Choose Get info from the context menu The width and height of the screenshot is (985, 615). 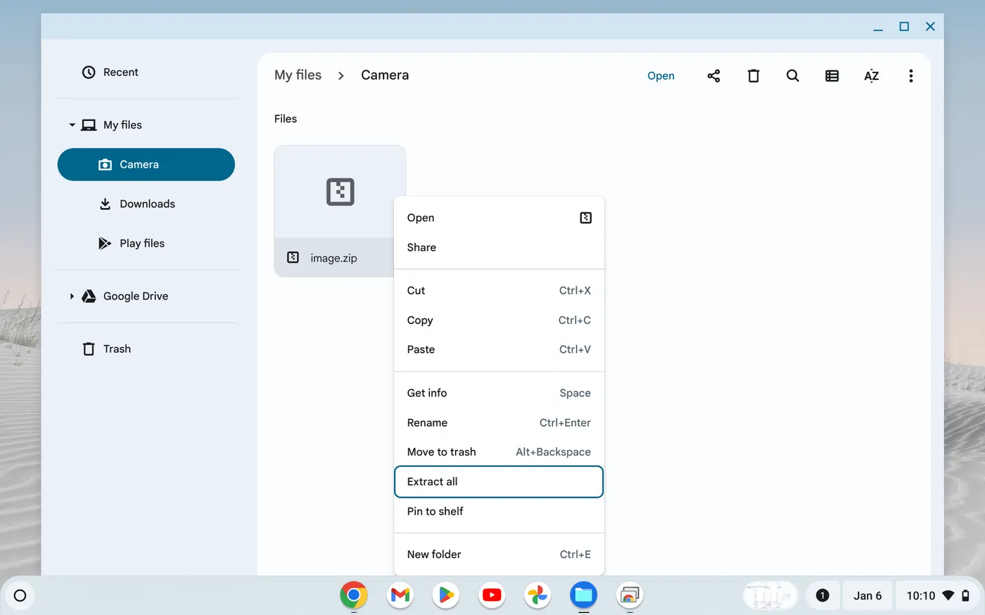(499, 394)
